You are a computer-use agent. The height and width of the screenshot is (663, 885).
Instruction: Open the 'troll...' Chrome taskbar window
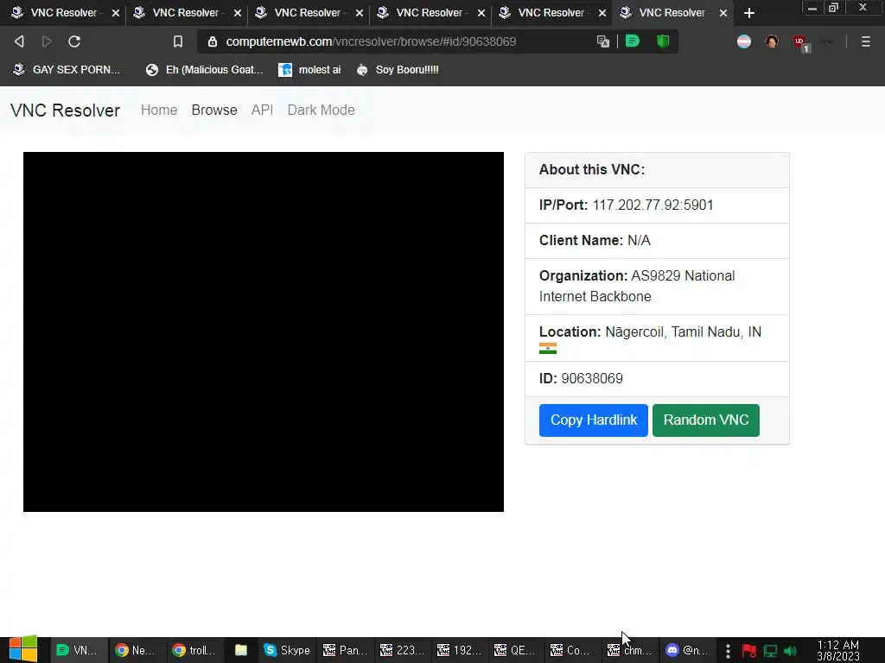pyautogui.click(x=194, y=650)
